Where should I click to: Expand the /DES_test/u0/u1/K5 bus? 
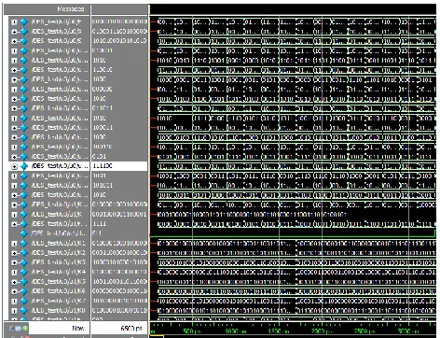point(14,282)
